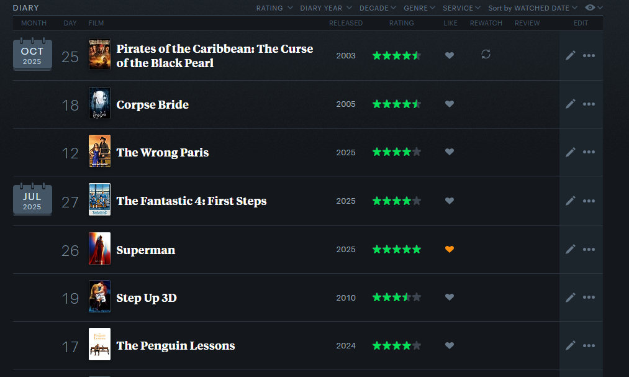Click the Superman film title link
The height and width of the screenshot is (377, 629).
146,250
